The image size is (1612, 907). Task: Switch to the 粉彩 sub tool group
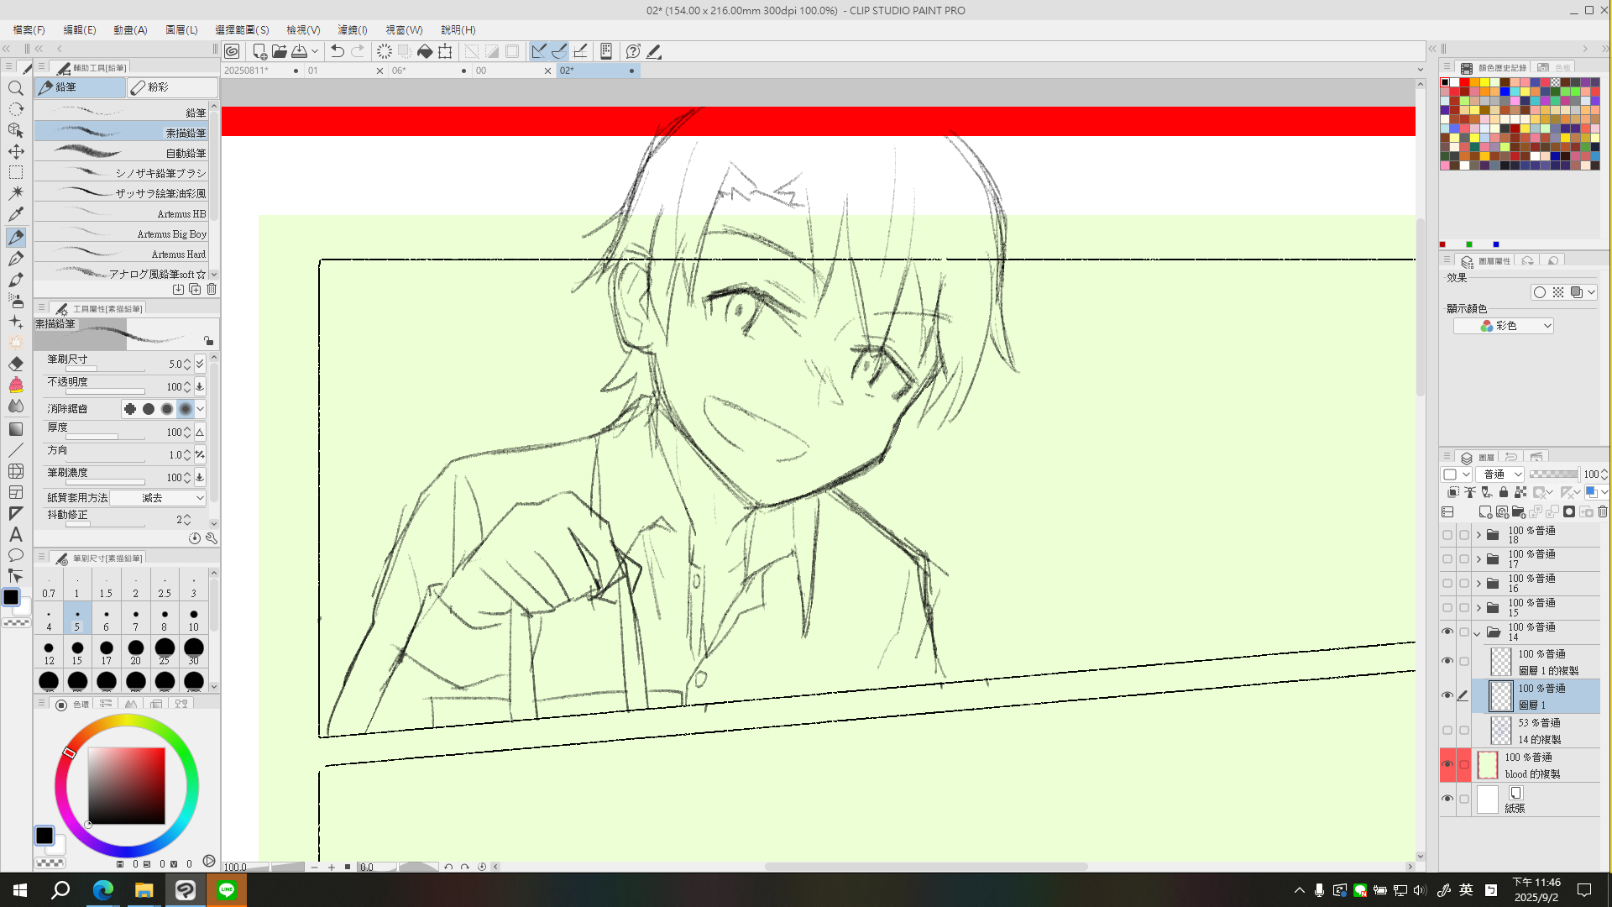pyautogui.click(x=172, y=87)
